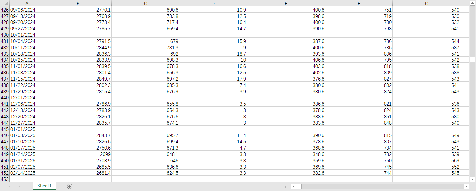Select cell with value 552
This screenshot has width=476, height=191.
426,167
